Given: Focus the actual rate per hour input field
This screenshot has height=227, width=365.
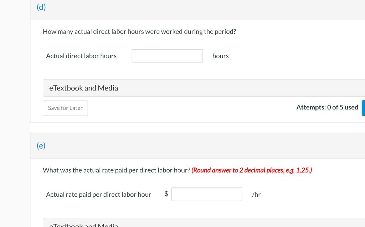Looking at the screenshot, I should 207,194.
